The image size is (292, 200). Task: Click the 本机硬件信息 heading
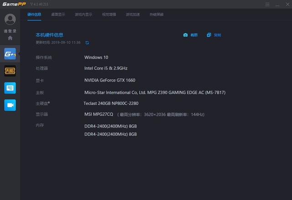coord(49,35)
